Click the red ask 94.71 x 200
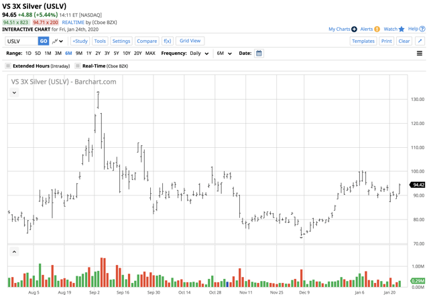The image size is (429, 295). click(46, 22)
